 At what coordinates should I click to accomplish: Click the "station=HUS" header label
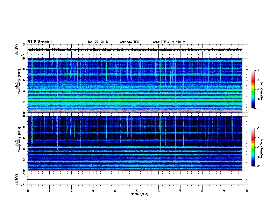[130, 42]
